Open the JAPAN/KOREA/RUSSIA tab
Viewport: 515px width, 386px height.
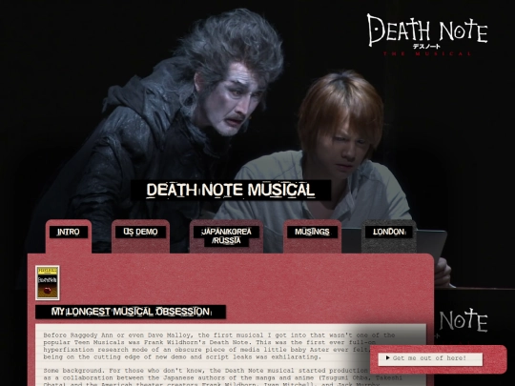[x=226, y=236]
